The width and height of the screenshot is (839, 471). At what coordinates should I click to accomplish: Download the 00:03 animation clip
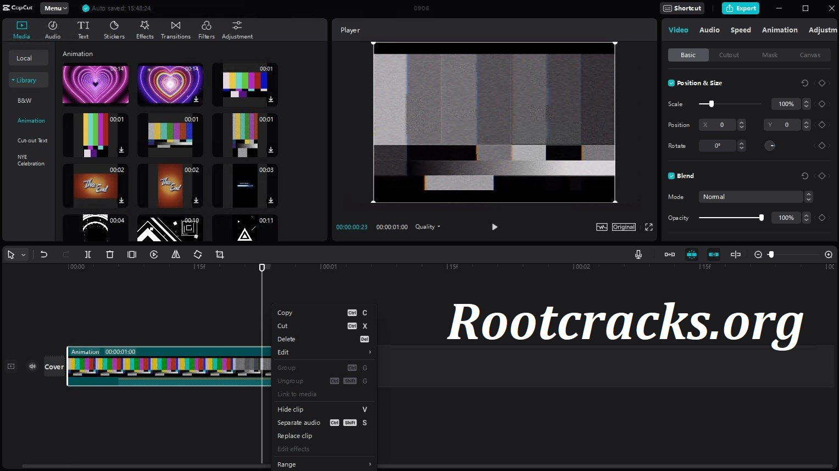coord(271,201)
